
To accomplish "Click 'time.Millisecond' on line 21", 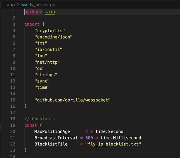I will pos(121,138).
